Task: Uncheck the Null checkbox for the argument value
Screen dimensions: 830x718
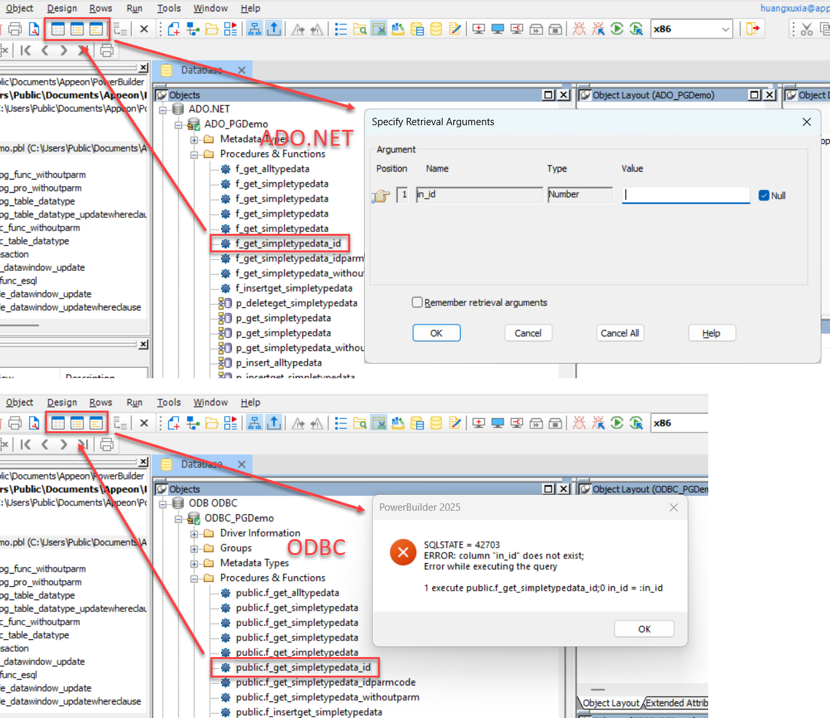Action: (764, 195)
